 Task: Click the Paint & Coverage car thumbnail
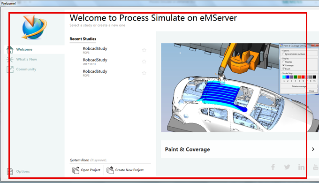tap(240, 88)
